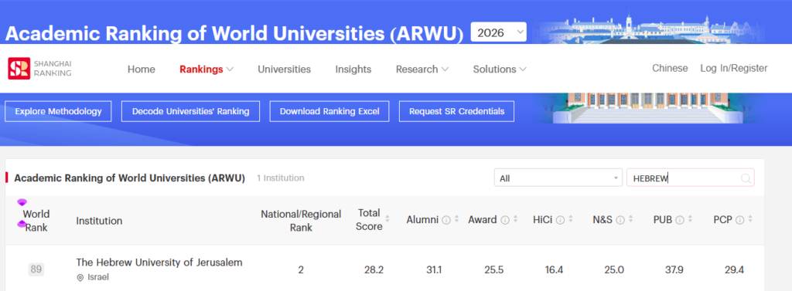Sort by Total Score arrows
Image resolution: width=792 pixels, height=291 pixels.
pos(387,219)
